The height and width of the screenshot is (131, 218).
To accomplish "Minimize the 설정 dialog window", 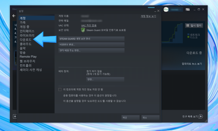I will [x=155, y=11].
